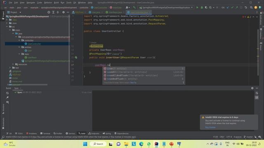Collapse the repo package node
This screenshot has width=264, height=148.
(x=19, y=54)
